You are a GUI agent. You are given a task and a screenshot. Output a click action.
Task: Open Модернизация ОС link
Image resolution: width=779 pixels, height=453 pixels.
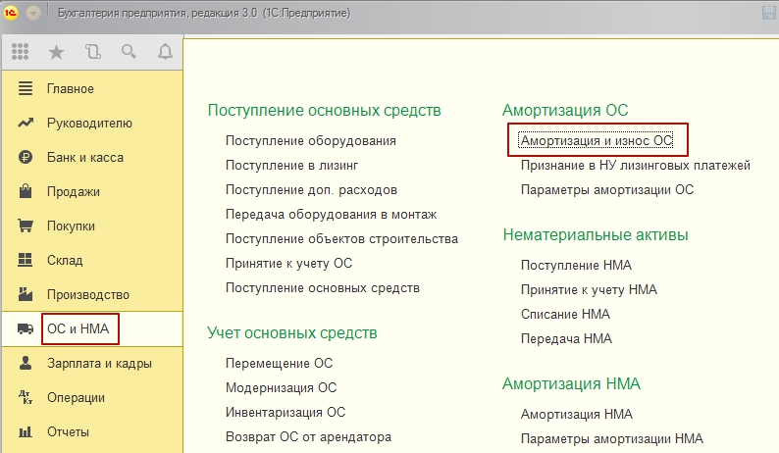tap(282, 388)
